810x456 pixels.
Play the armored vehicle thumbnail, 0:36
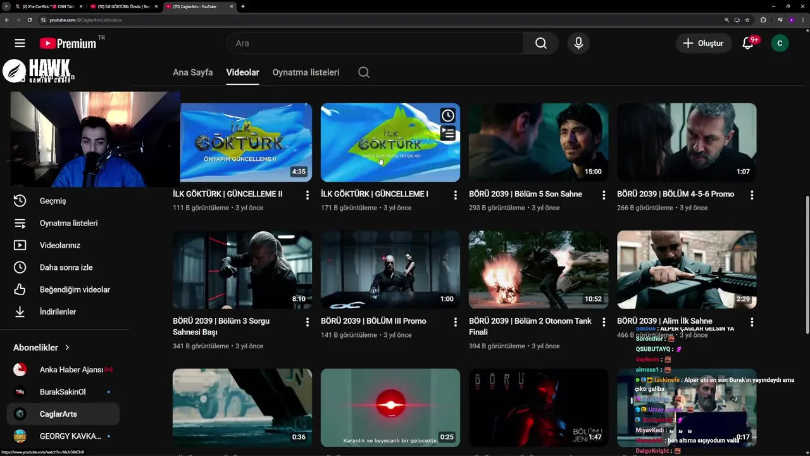coord(242,408)
